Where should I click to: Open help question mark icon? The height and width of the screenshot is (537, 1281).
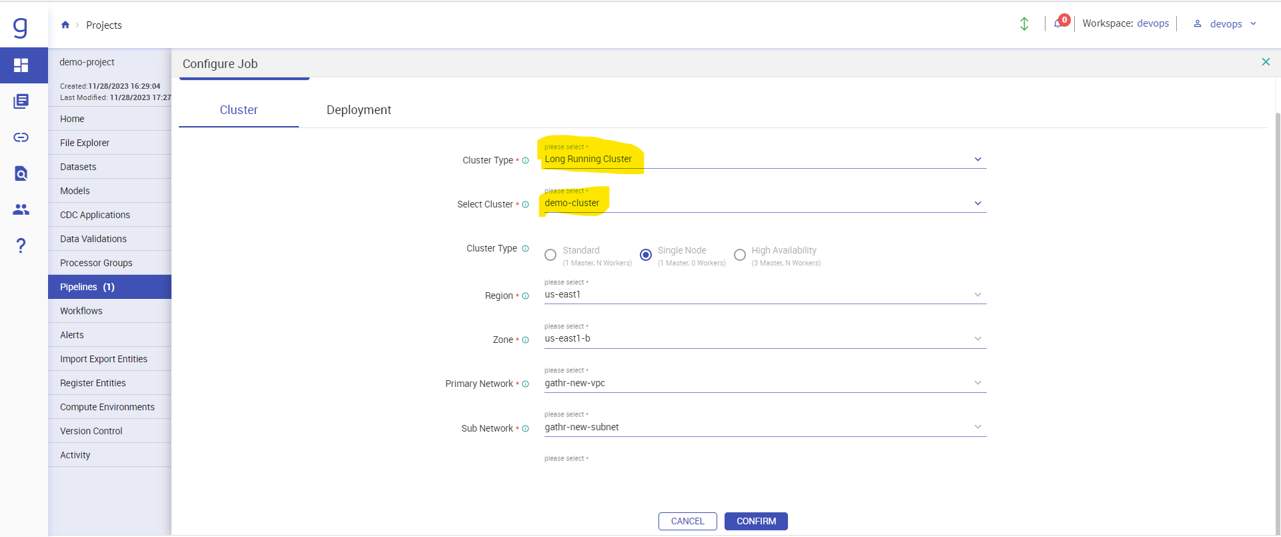pos(21,245)
